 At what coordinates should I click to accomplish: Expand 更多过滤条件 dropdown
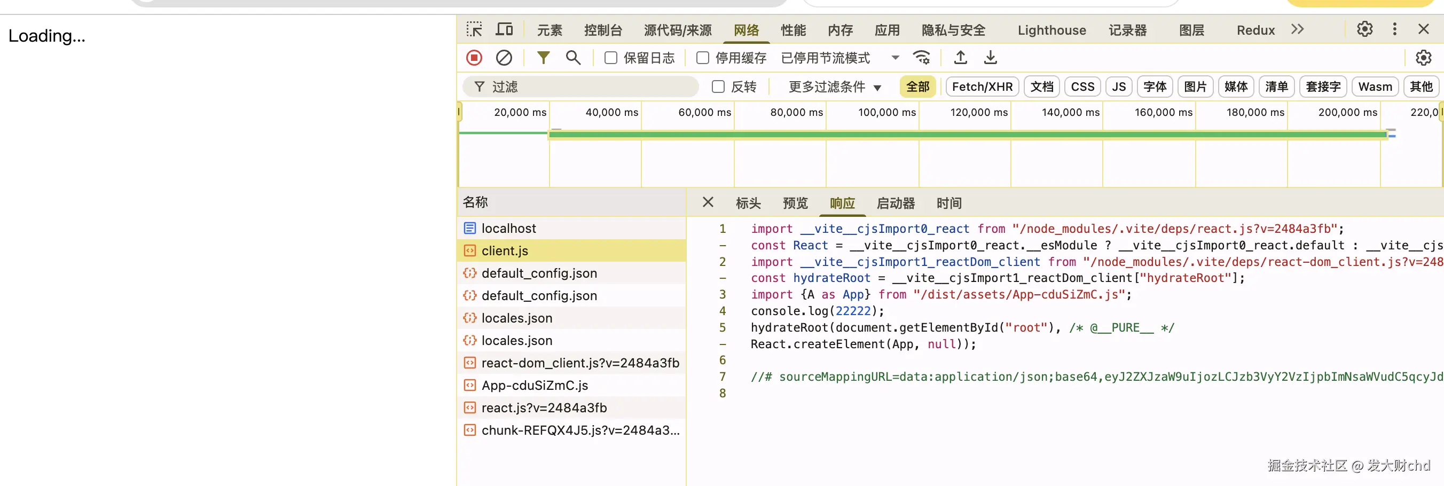point(835,87)
